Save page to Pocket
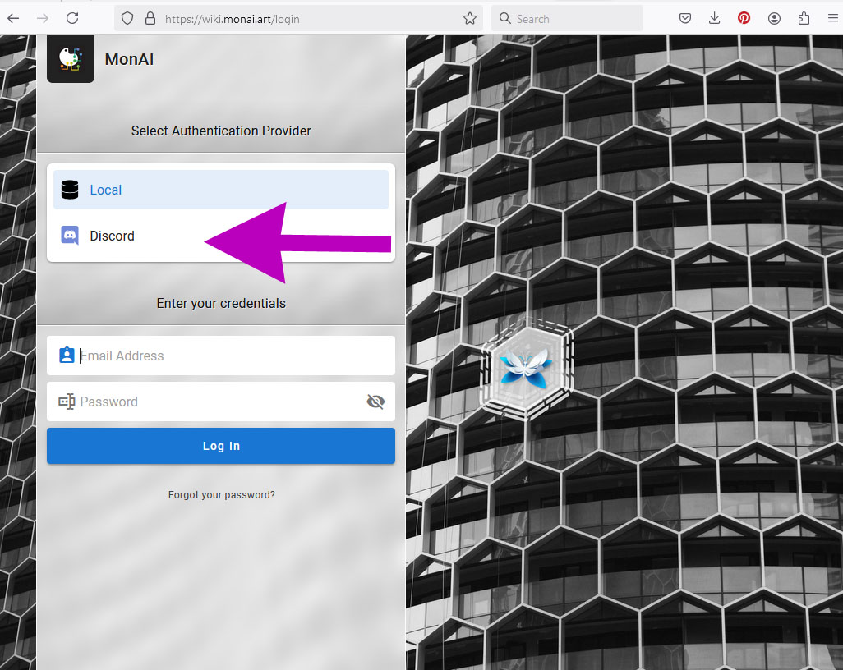 click(685, 18)
